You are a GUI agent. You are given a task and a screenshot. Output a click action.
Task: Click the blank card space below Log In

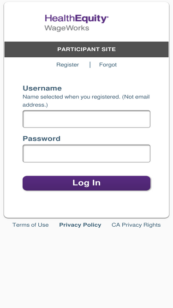click(87, 204)
